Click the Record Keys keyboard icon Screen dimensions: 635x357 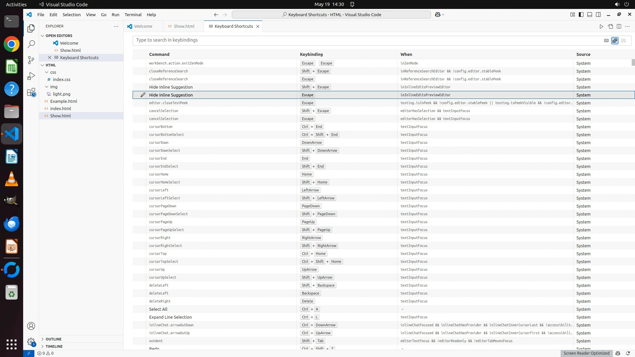[x=606, y=41]
